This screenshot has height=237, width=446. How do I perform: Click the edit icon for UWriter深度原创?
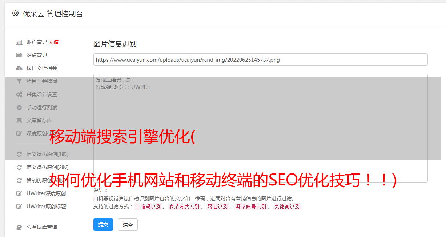(x=19, y=193)
